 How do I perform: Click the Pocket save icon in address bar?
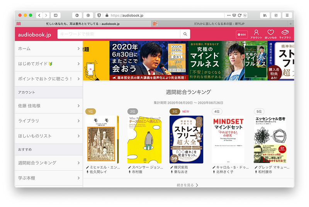234,15
